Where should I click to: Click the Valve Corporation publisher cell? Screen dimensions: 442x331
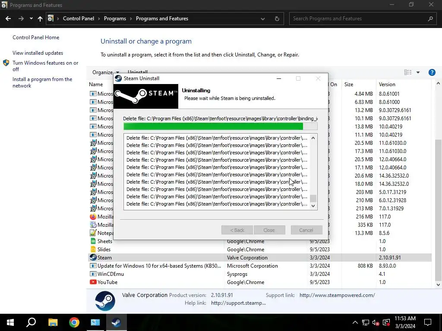coord(247,258)
